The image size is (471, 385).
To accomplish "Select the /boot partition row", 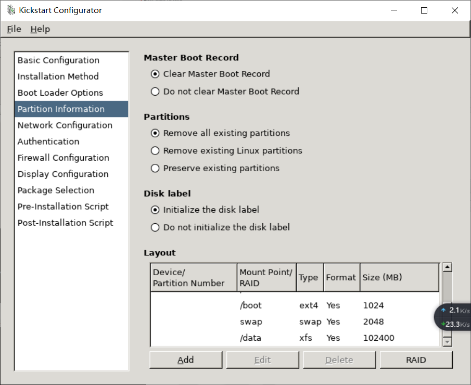I will point(294,305).
